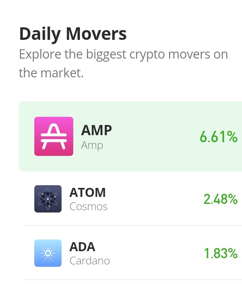Click the Daily Movers heading
This screenshot has height=284, width=242.
(73, 34)
